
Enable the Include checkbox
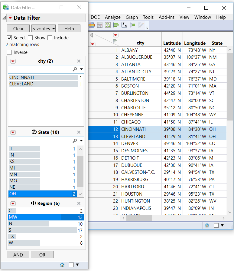tap(50, 38)
